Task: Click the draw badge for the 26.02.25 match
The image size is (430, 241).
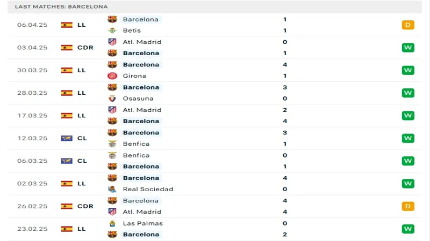Action: tap(408, 206)
